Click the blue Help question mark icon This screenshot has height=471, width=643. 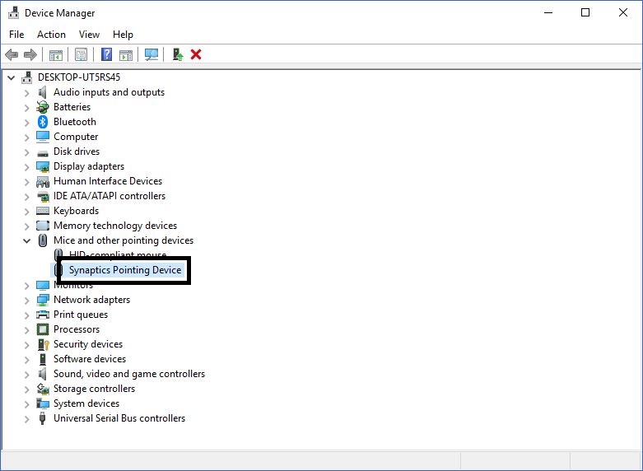pyautogui.click(x=106, y=54)
